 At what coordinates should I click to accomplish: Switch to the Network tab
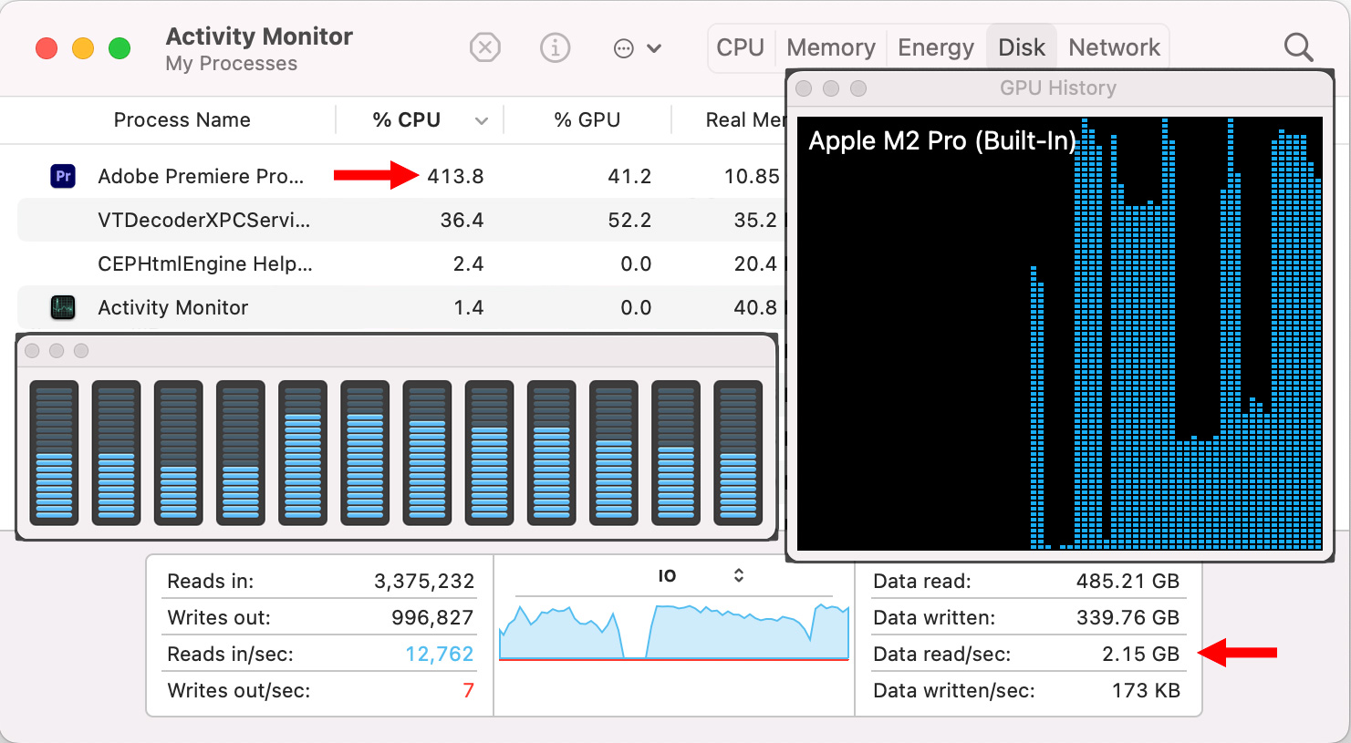tap(1114, 47)
